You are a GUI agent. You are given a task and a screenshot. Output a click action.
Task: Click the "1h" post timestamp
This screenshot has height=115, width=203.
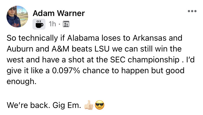[x=52, y=24]
